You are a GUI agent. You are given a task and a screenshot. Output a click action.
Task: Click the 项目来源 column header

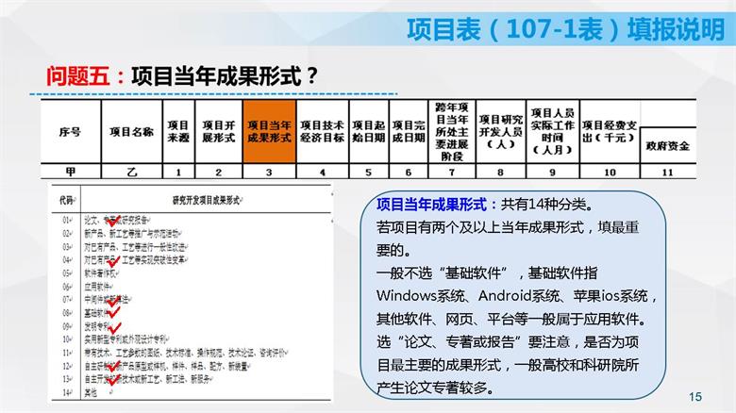(178, 131)
